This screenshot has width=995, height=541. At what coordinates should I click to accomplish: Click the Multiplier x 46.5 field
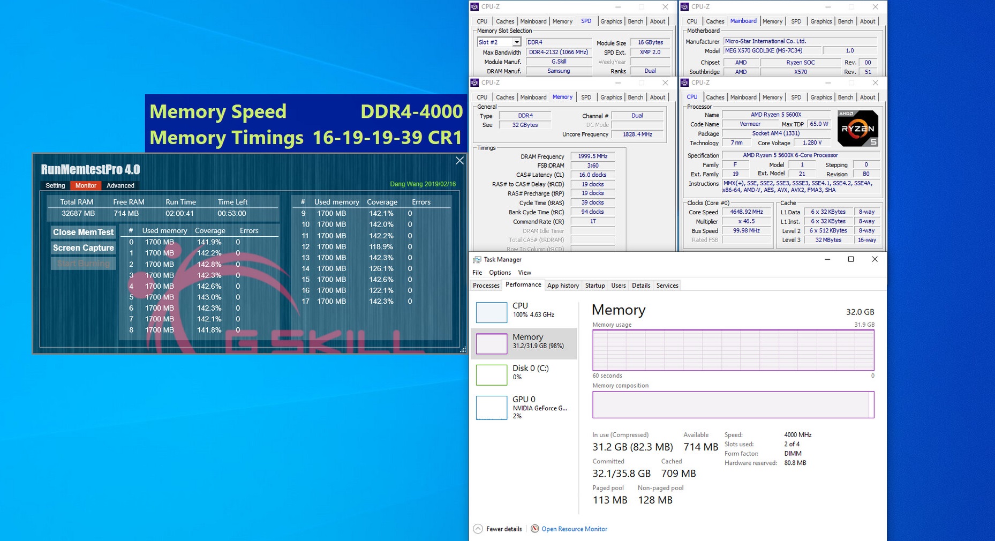[747, 221]
